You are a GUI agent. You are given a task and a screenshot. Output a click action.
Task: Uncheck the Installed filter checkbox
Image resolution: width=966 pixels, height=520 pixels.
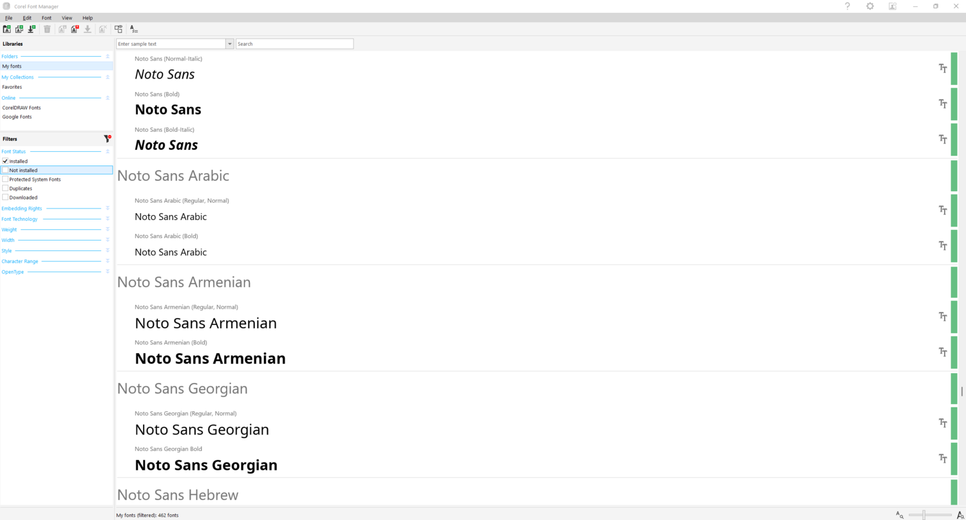(x=5, y=161)
